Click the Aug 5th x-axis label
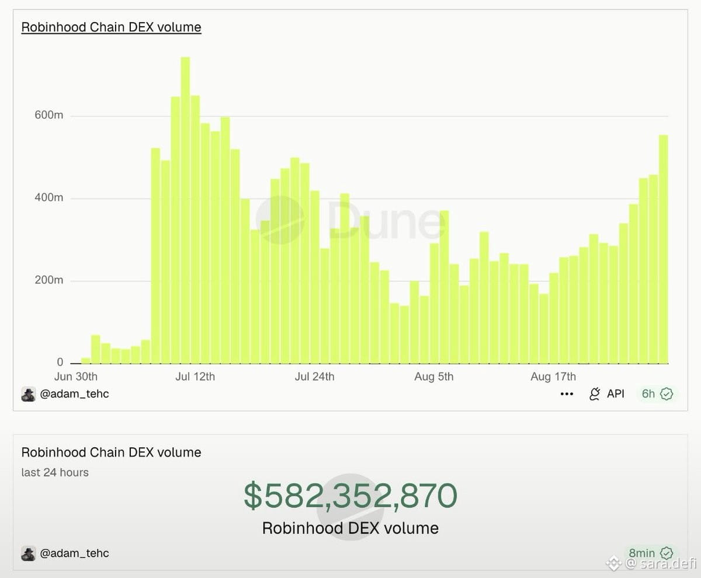 (434, 377)
